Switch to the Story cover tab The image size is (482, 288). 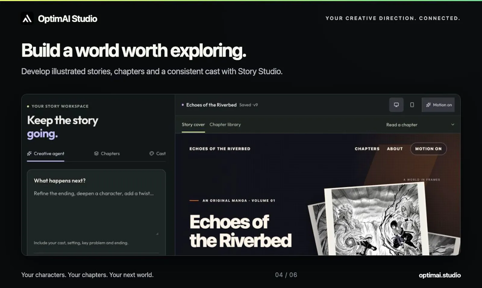click(x=193, y=125)
